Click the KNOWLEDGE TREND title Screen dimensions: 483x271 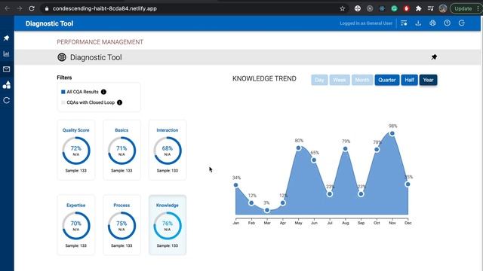tap(264, 79)
